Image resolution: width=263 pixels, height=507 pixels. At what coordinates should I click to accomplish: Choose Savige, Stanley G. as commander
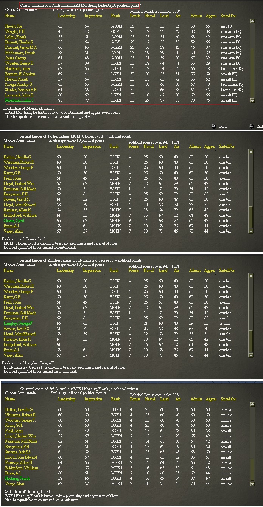click(x=19, y=85)
